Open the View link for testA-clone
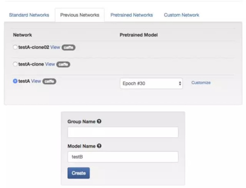 point(50,64)
